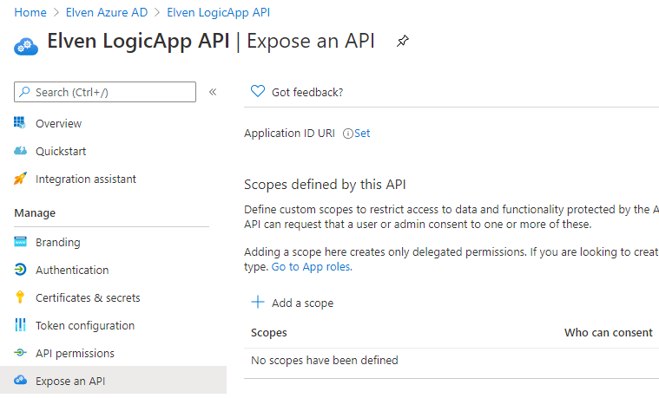Open the Quickstart page
The image size is (659, 398).
click(61, 151)
